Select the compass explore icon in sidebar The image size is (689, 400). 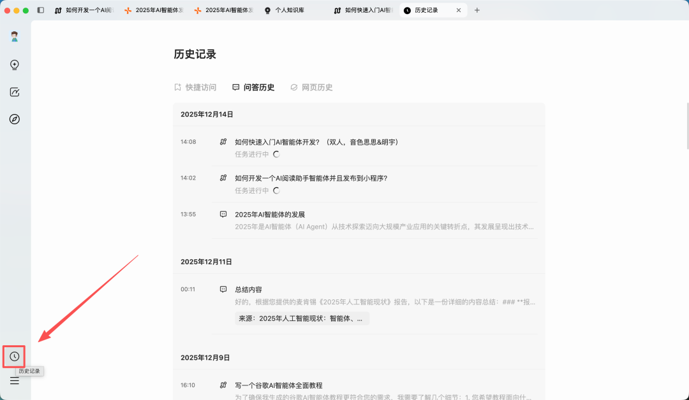coord(14,119)
